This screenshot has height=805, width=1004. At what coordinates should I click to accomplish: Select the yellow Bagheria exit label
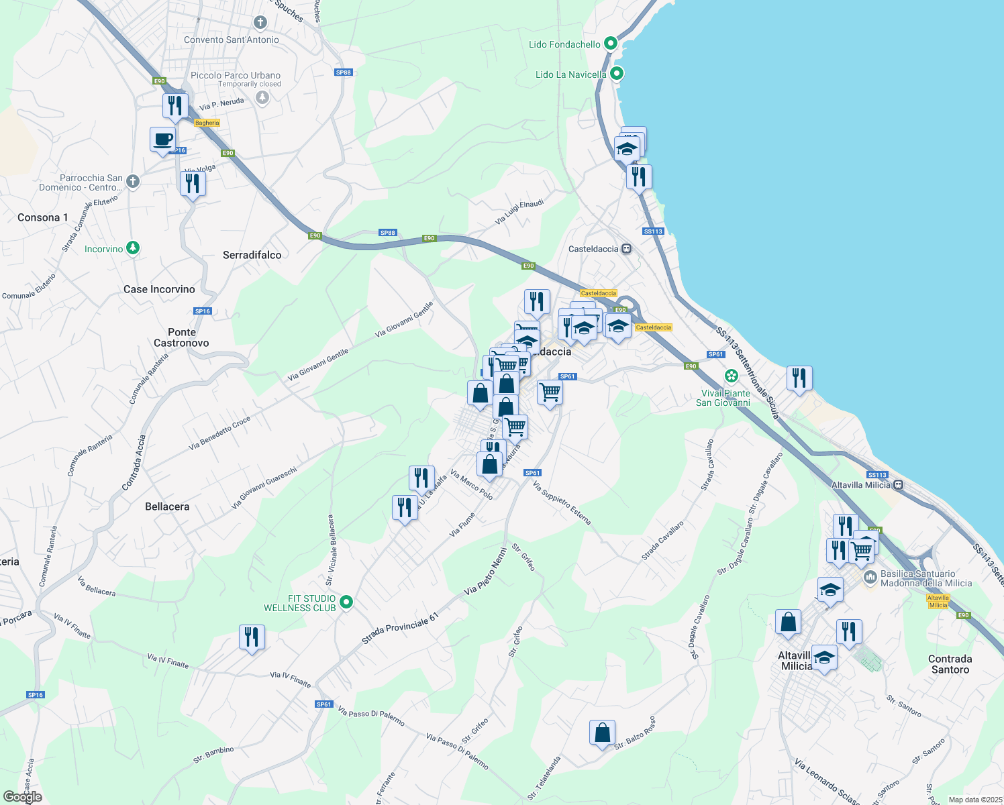coord(207,123)
